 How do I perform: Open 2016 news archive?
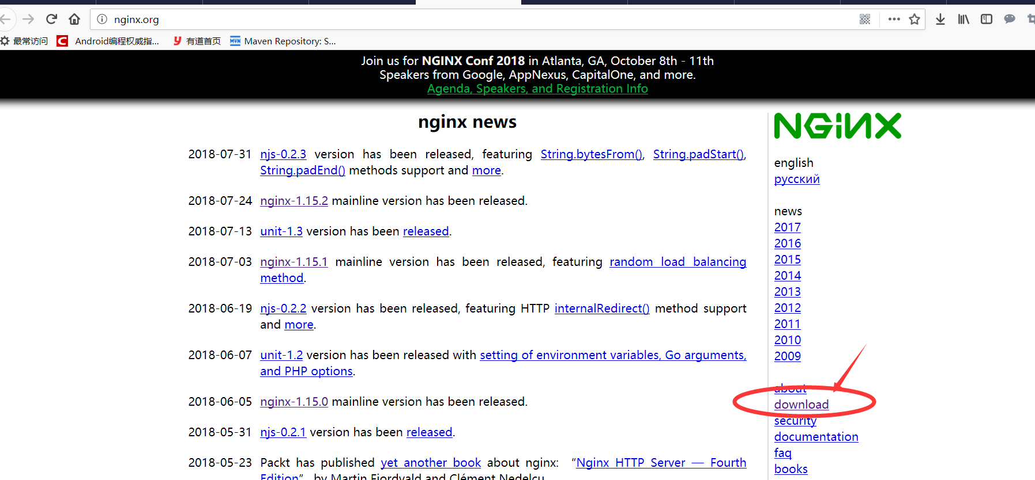[x=788, y=243]
